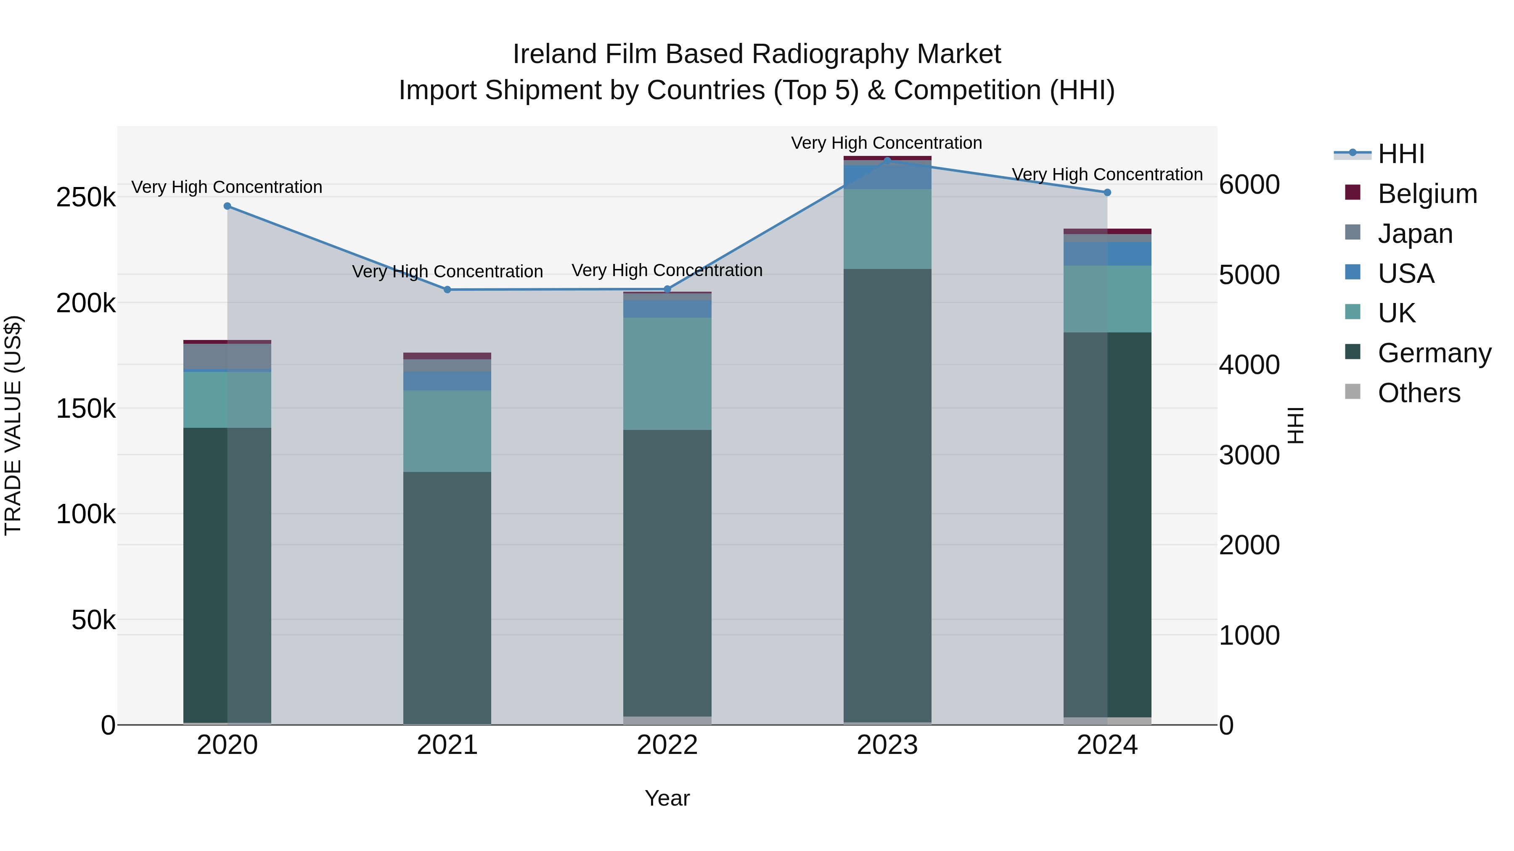
Task: Click the 6000 HHI axis tick label
Action: 1249,184
